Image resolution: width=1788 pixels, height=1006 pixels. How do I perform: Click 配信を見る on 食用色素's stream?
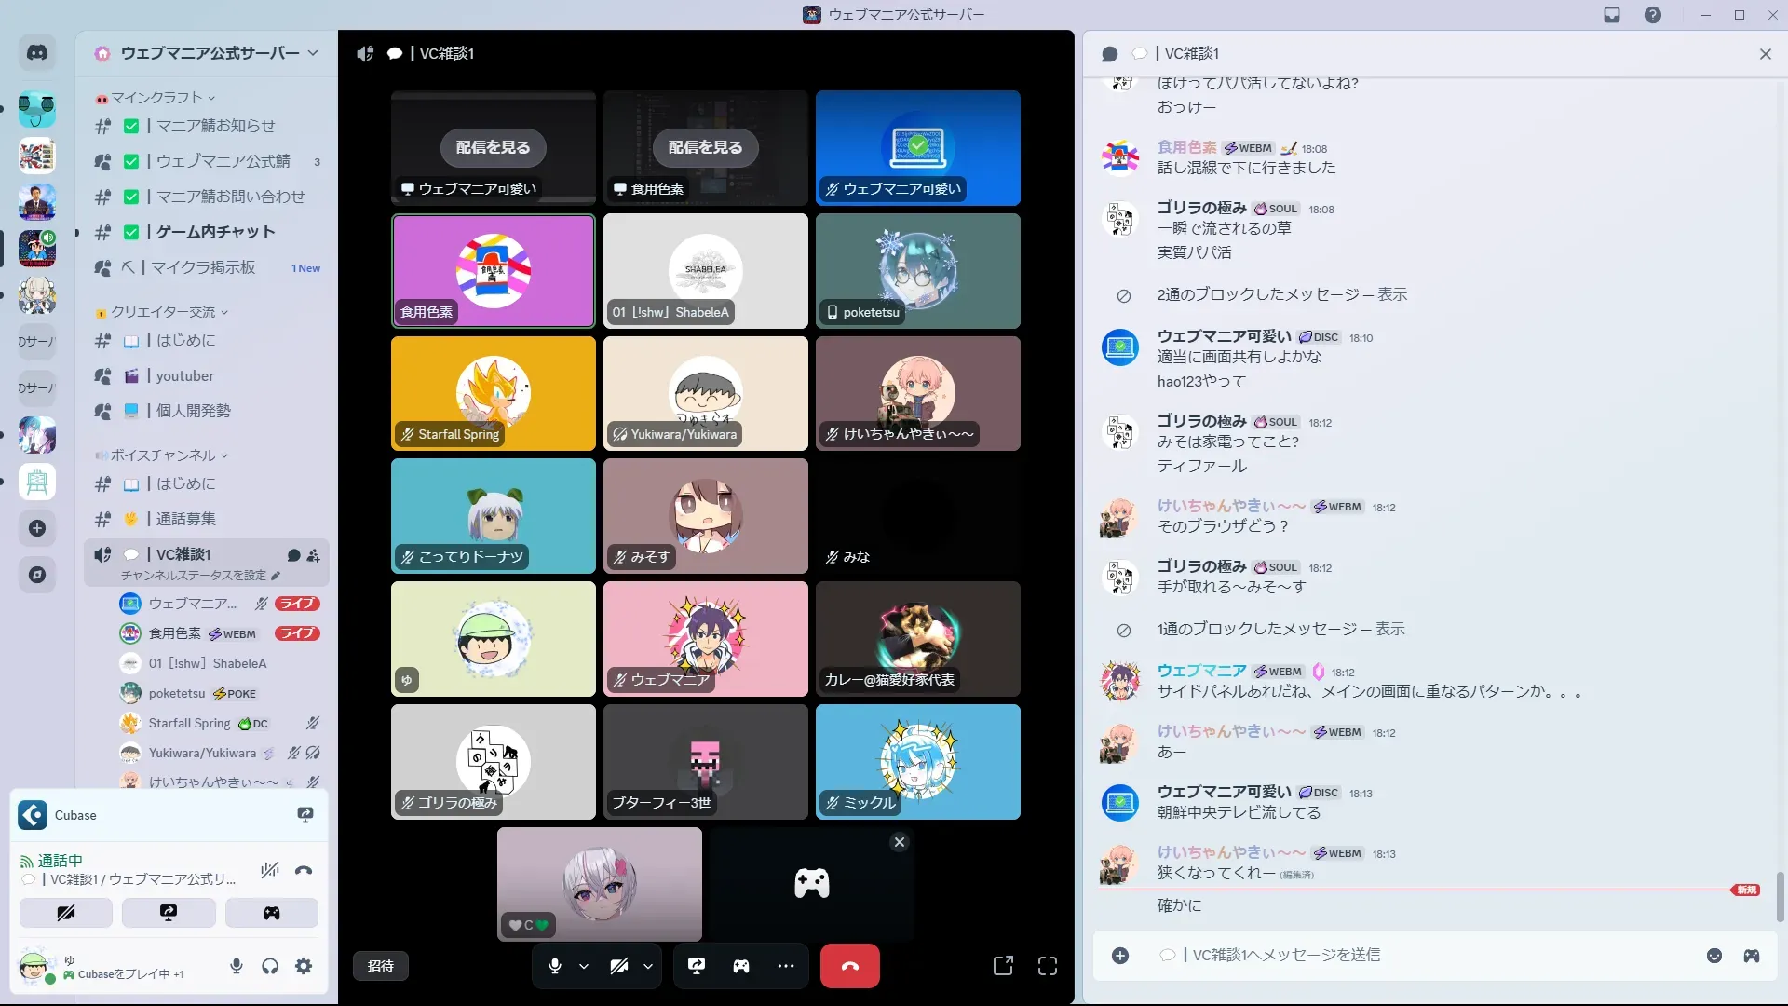705,147
